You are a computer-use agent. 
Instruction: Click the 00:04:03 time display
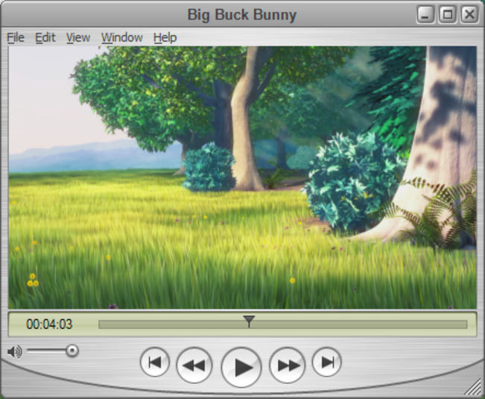tap(49, 324)
